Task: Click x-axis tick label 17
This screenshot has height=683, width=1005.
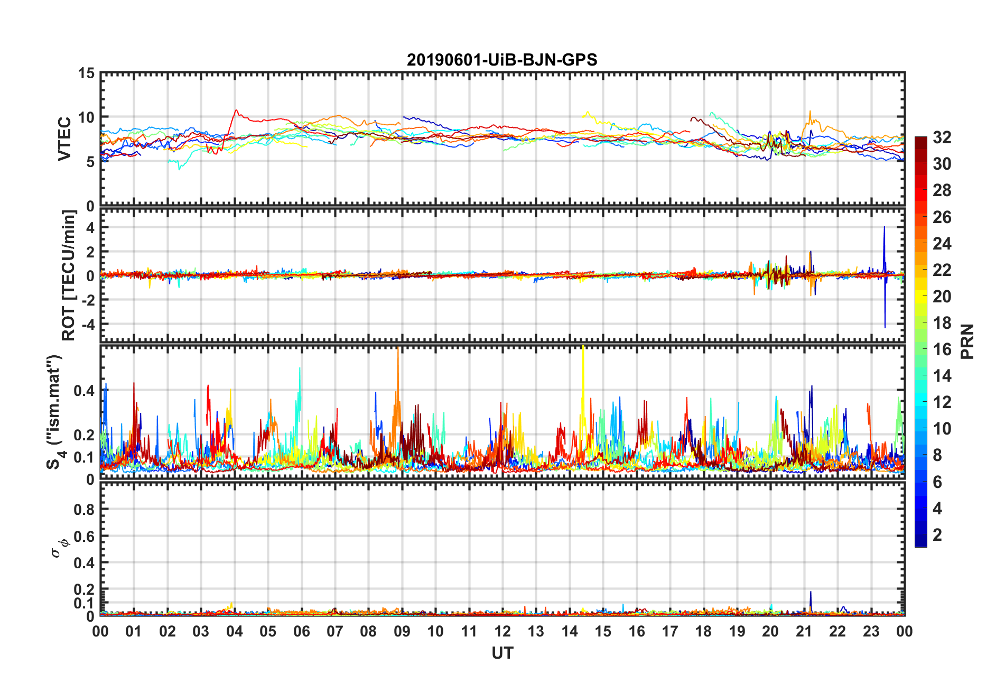Action: click(670, 631)
